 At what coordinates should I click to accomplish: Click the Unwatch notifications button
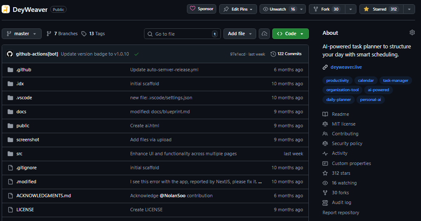(278, 9)
